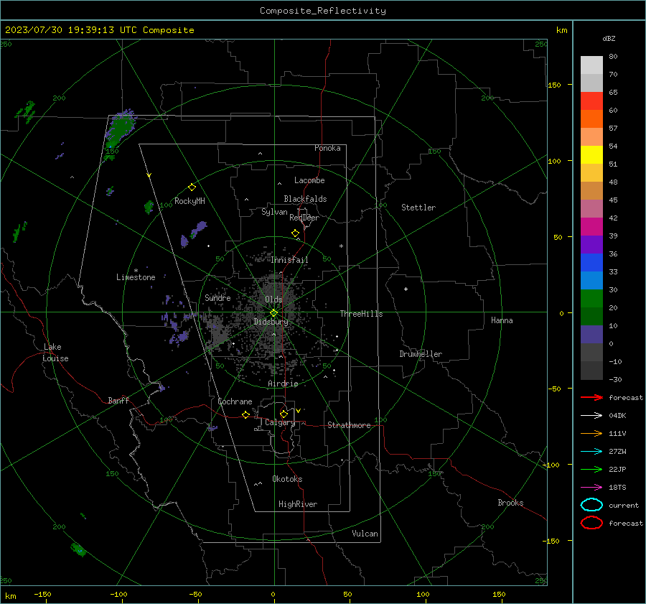Click the Brooks city label
The height and width of the screenshot is (604, 646).
pos(510,503)
